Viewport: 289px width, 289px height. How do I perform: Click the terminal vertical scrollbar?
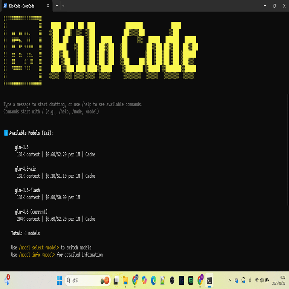click(x=288, y=150)
